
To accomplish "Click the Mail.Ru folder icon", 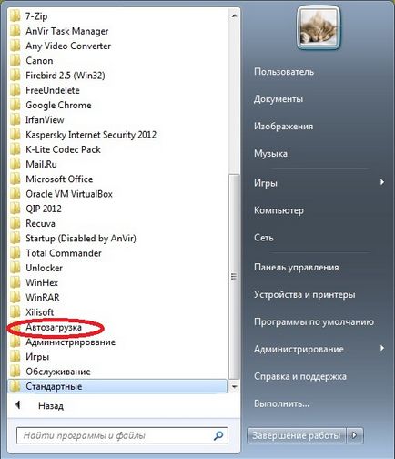I will coord(15,164).
